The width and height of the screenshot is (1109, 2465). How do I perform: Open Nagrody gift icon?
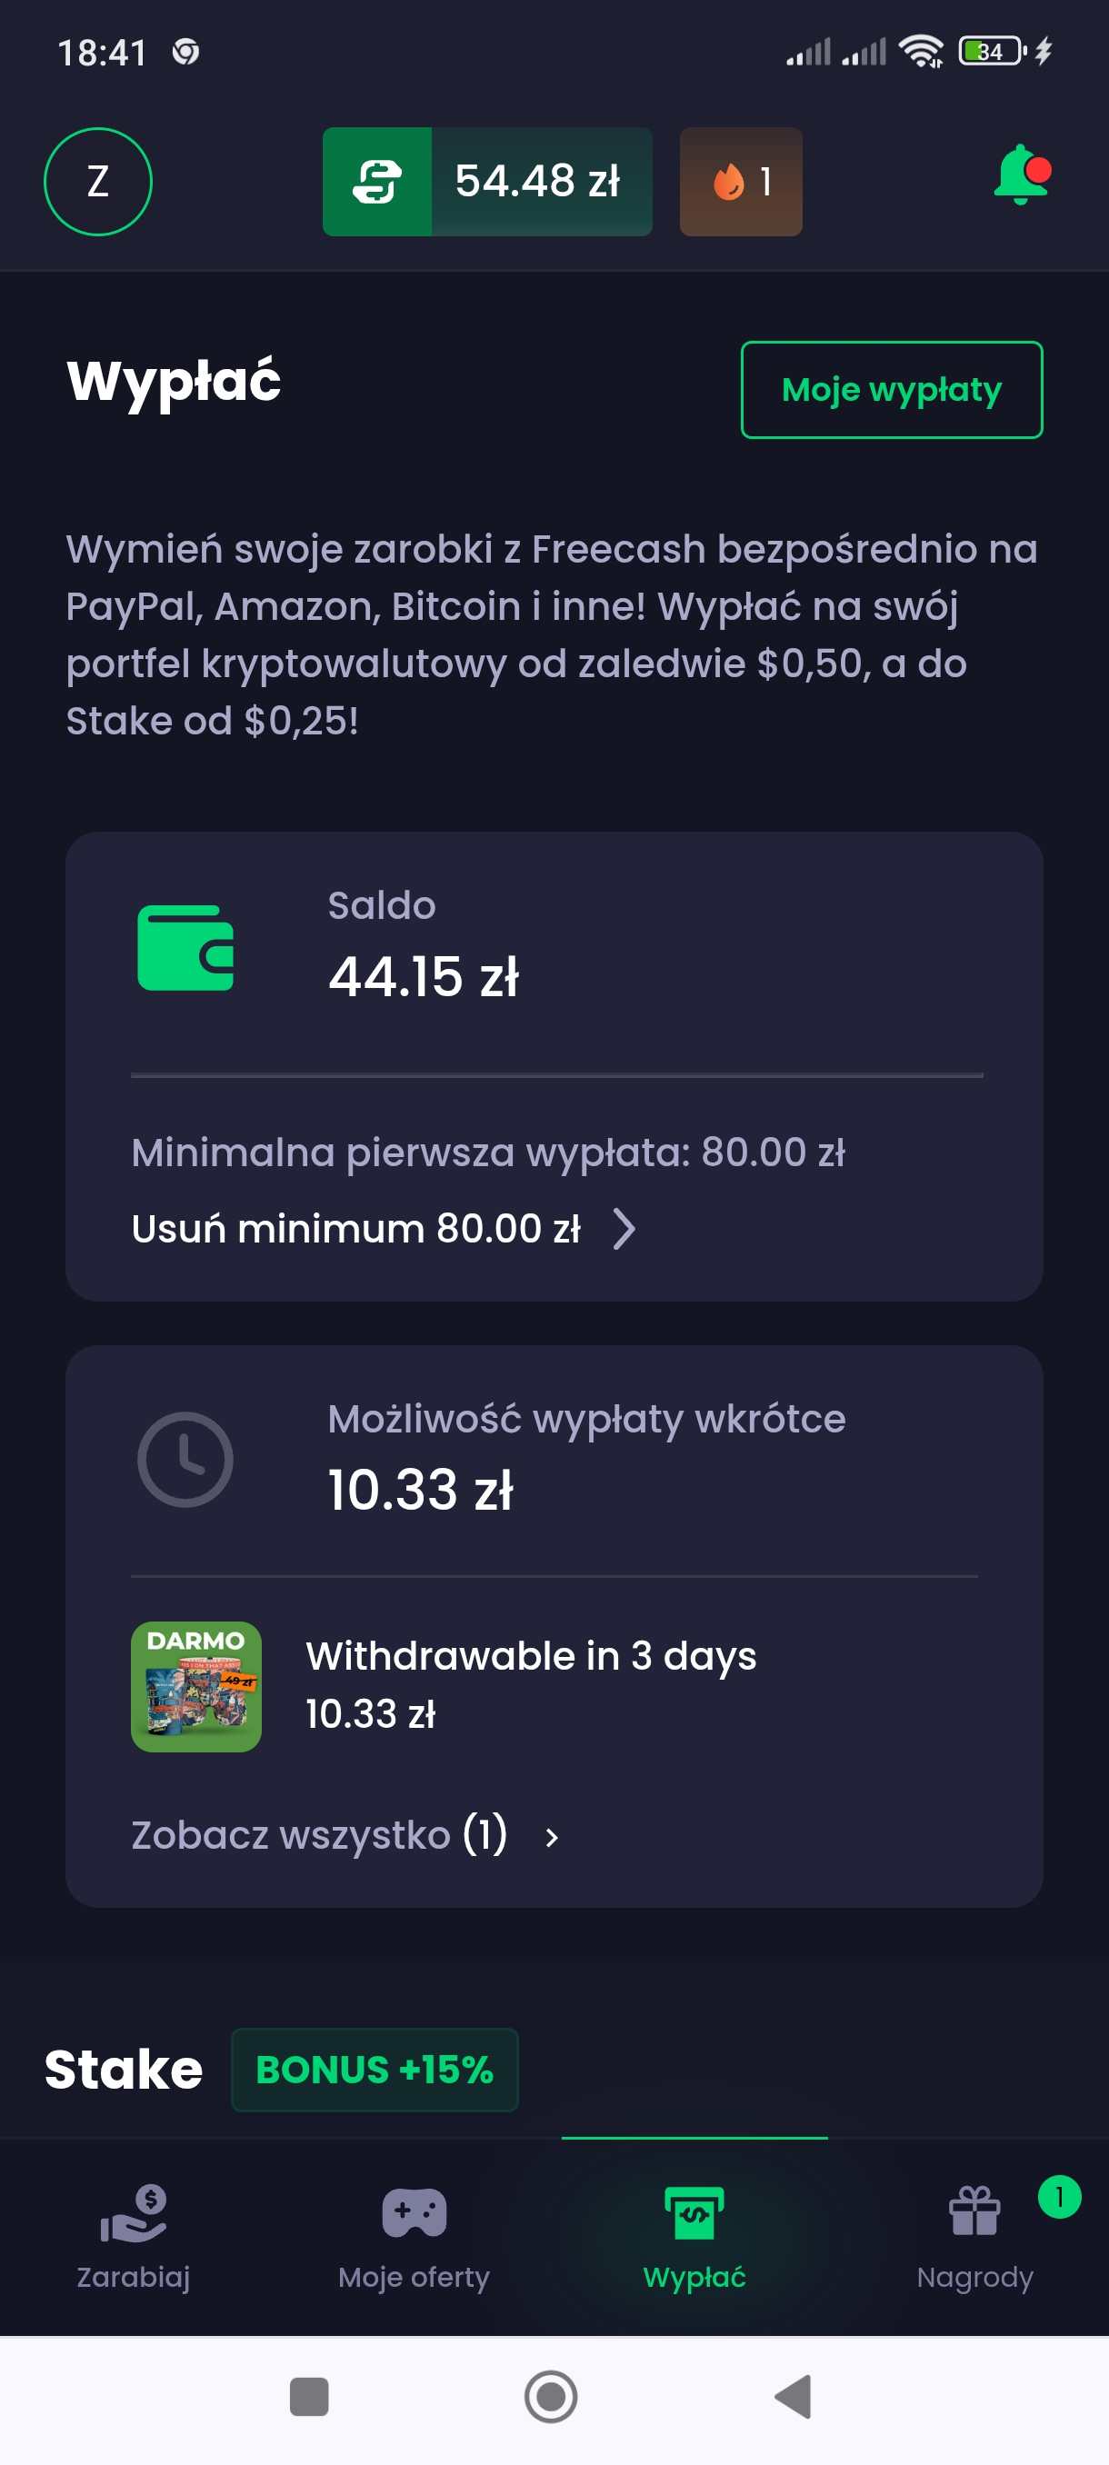[x=974, y=2211]
